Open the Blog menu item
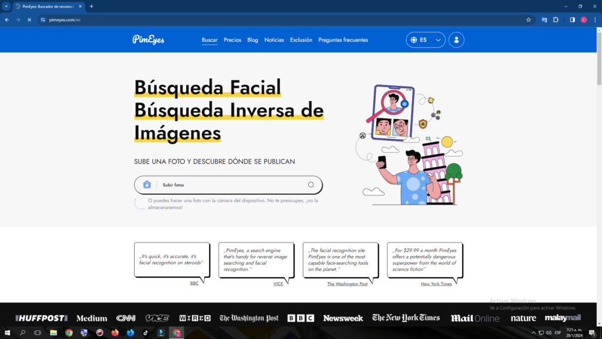Image resolution: width=602 pixels, height=339 pixels. pos(253,40)
